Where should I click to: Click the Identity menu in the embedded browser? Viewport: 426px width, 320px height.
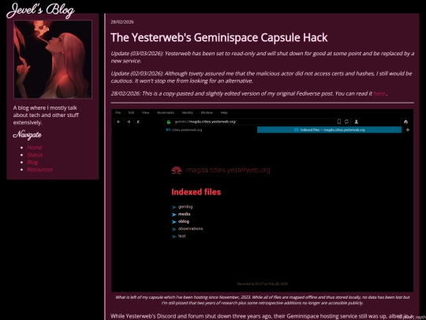188,113
